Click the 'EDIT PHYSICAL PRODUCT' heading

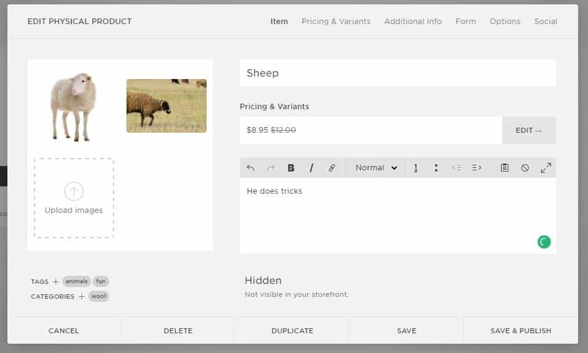(x=80, y=22)
